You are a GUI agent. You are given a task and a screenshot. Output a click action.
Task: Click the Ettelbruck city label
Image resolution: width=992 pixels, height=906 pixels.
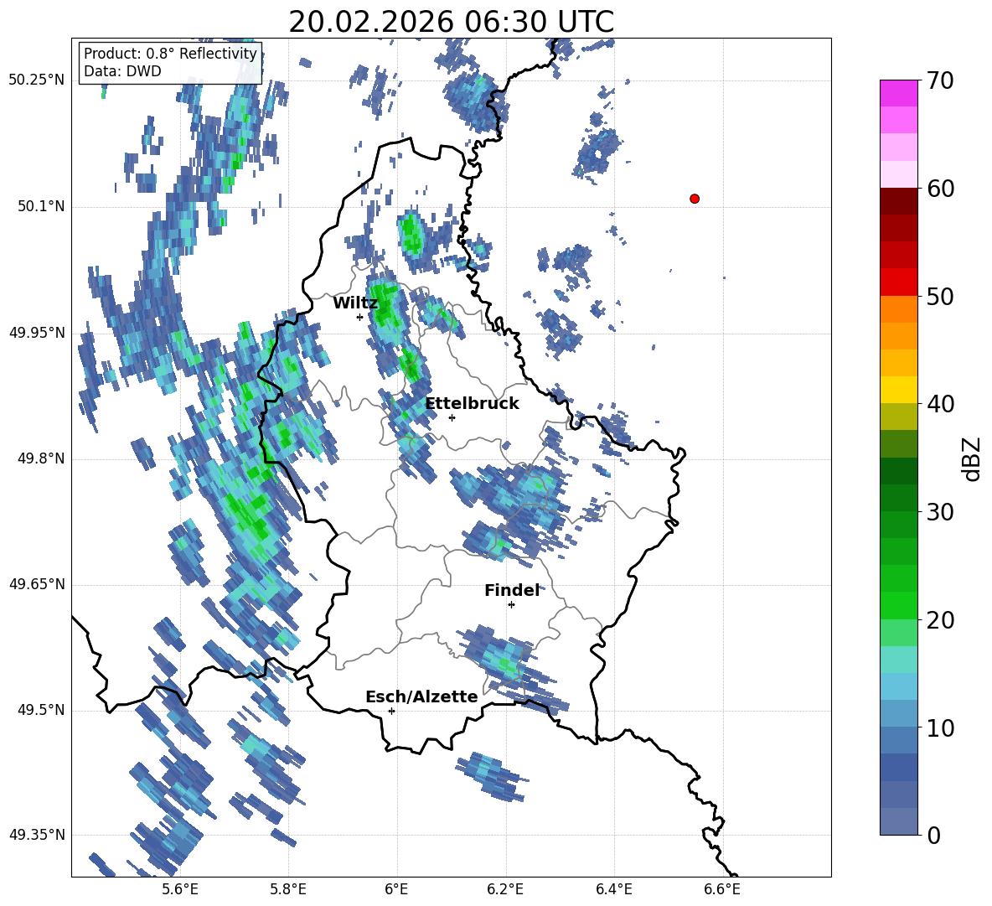472,404
